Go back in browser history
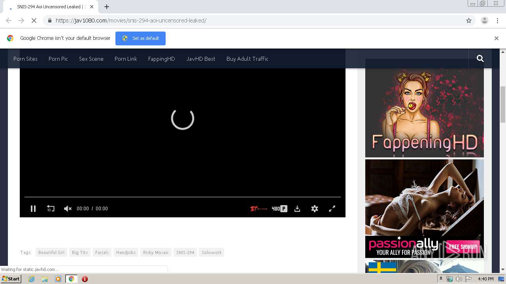The image size is (506, 284). pyautogui.click(x=9, y=21)
